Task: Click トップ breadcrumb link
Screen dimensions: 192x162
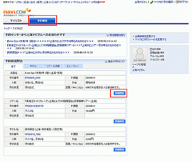Action: pyautogui.click(x=7, y=28)
